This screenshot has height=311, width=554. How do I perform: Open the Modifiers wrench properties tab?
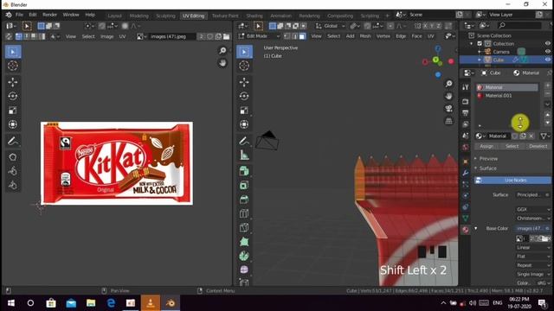(466, 173)
